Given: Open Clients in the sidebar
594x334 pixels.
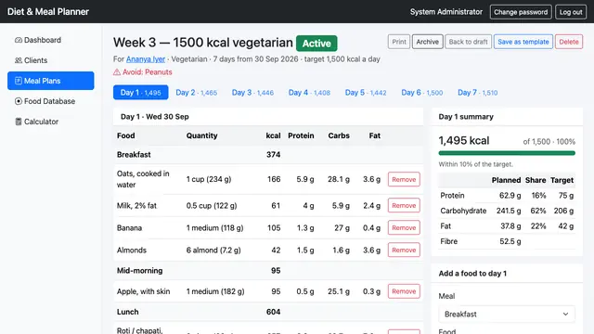Looking at the screenshot, I should [x=51, y=60].
